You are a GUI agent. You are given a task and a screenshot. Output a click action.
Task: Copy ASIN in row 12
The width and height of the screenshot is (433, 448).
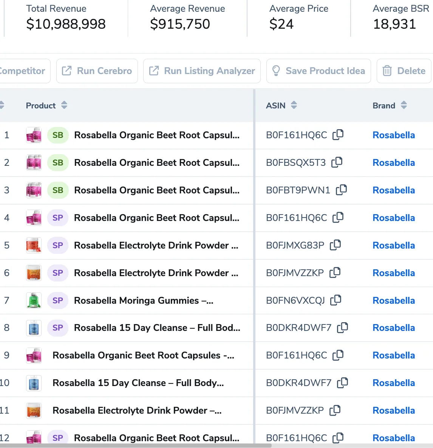coord(338,437)
